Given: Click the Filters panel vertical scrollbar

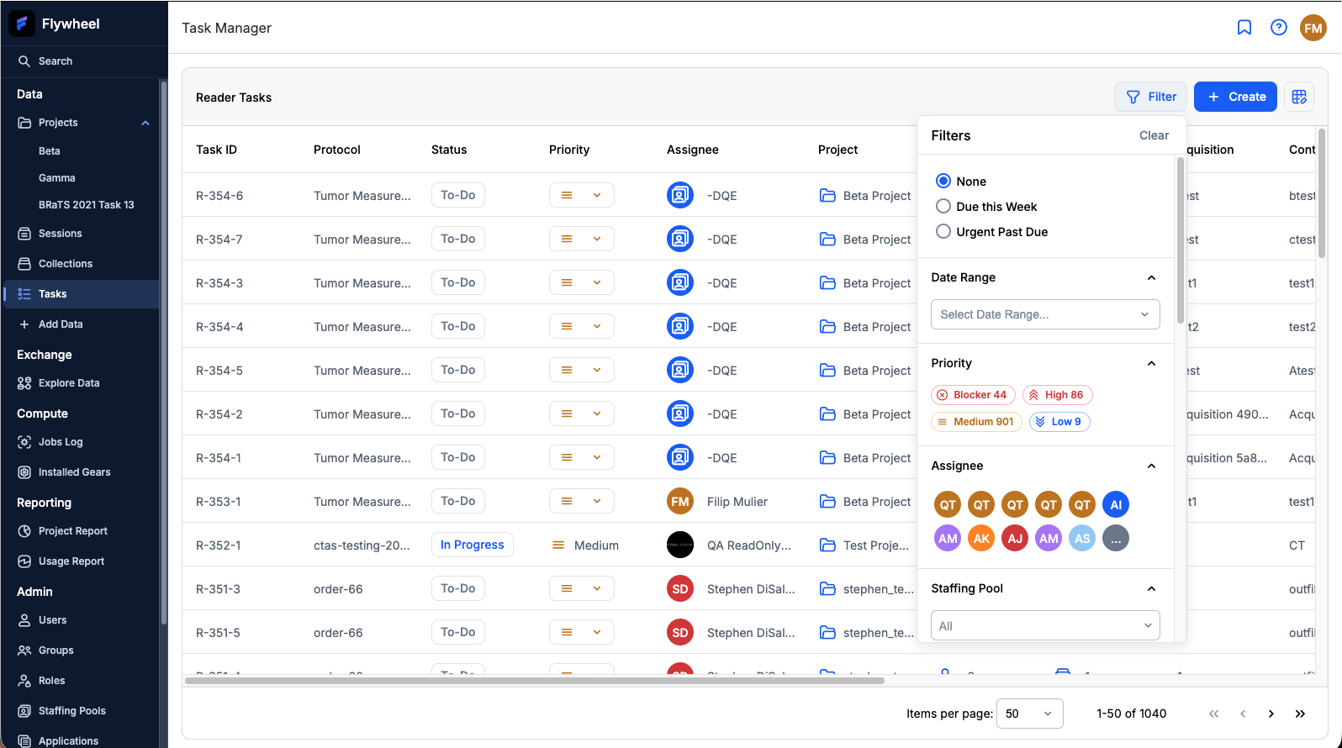Looking at the screenshot, I should 1180,240.
